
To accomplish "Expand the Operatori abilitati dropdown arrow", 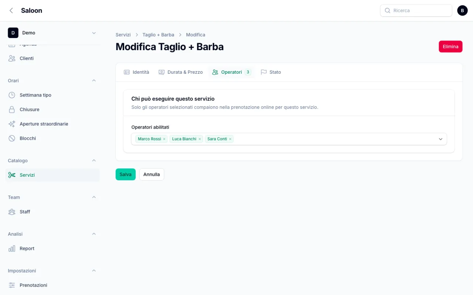I will [x=440, y=139].
